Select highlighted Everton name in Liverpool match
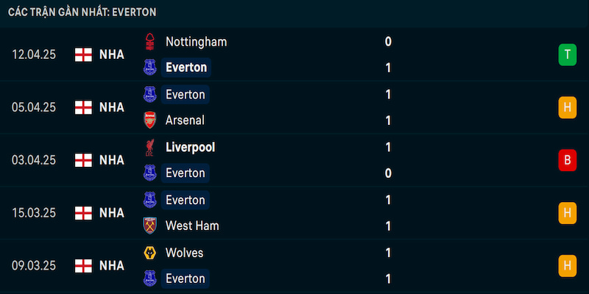 186,173
